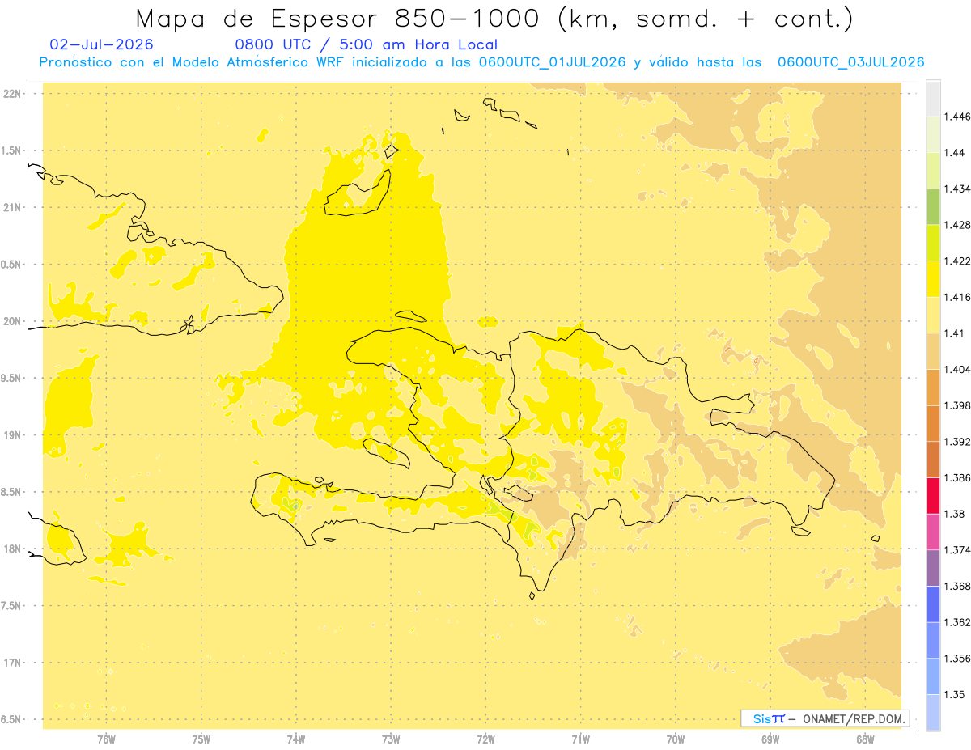Click the '1.38' legend value
Viewport: 971px width, 750px height.
tap(955, 514)
